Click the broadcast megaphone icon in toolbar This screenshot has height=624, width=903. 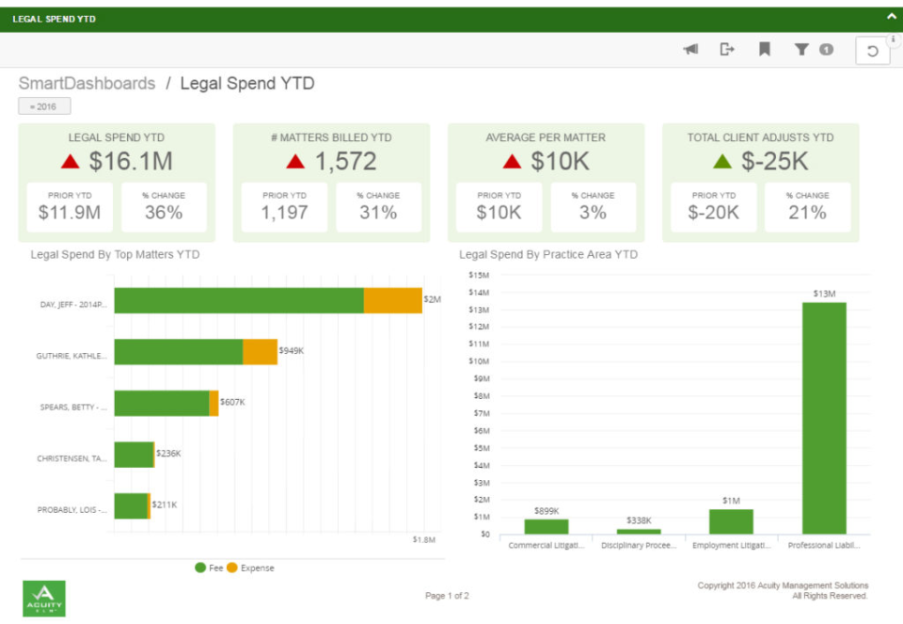(x=689, y=50)
